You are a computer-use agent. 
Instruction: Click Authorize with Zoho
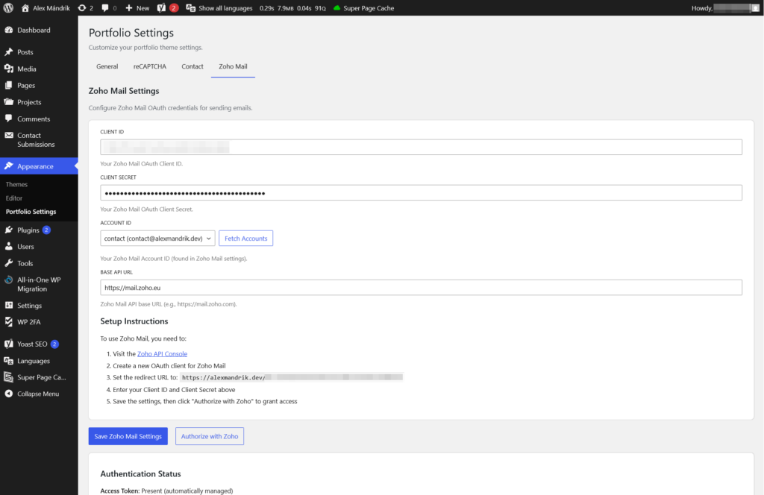(210, 436)
